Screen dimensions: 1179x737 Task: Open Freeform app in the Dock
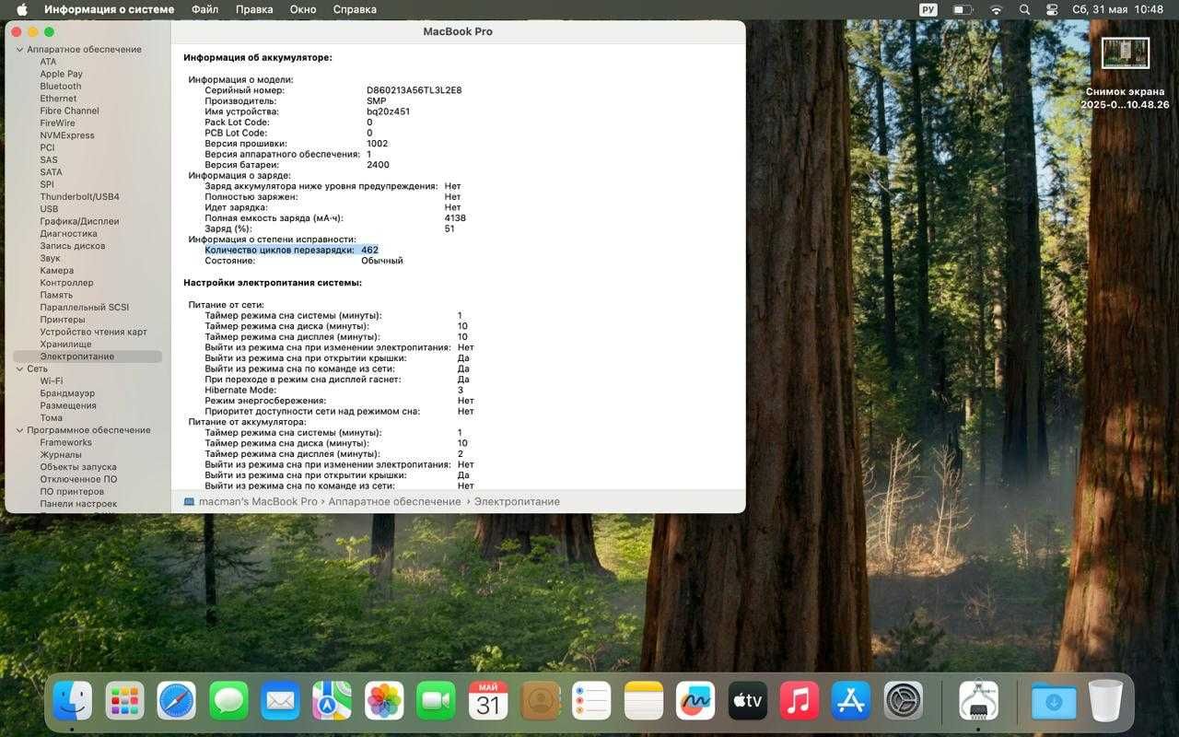point(695,701)
